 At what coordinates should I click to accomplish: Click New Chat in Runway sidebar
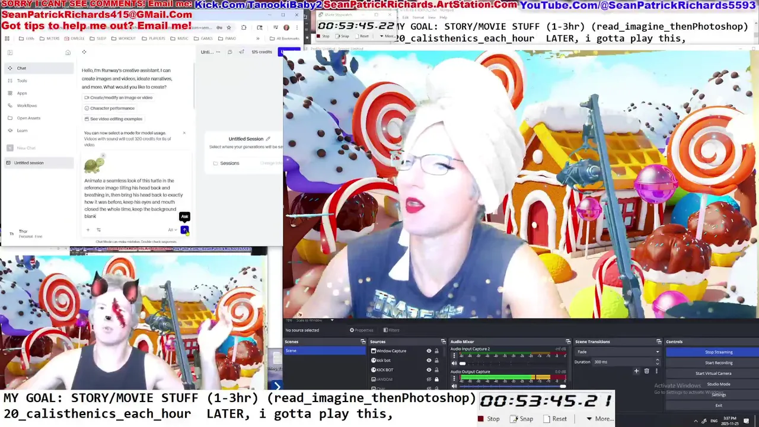point(39,148)
